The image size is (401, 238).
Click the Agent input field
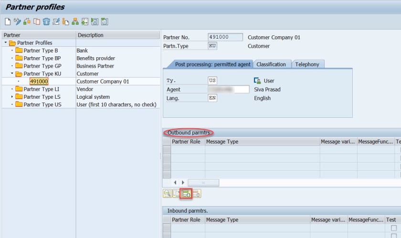[228, 90]
